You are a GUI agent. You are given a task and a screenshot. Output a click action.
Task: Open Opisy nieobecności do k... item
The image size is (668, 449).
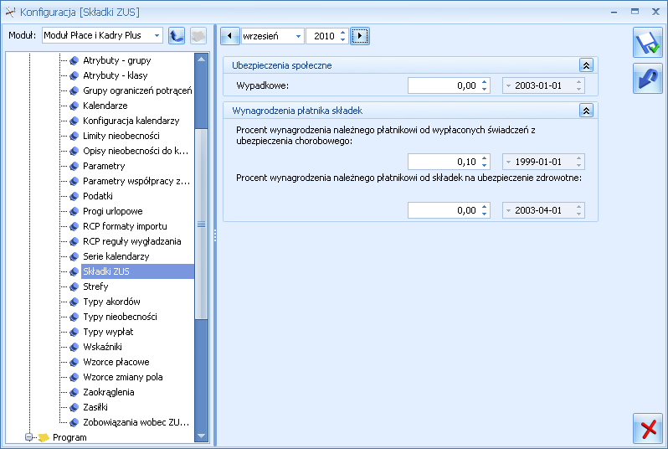coord(136,151)
